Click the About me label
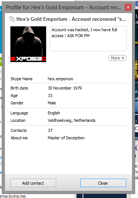 point(19,138)
